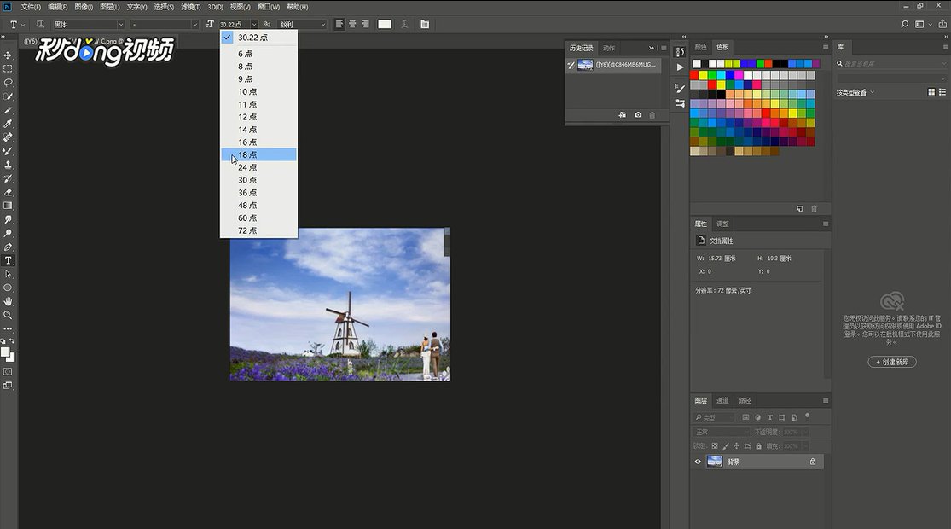This screenshot has width=951, height=529.
Task: Click the search icon at top right
Action: [x=904, y=24]
